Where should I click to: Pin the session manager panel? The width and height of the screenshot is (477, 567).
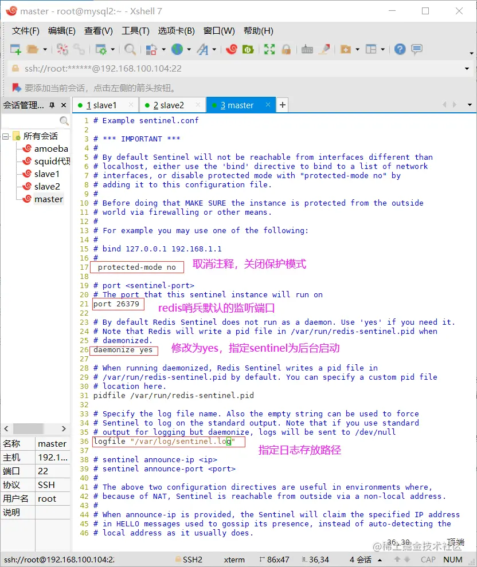coord(52,105)
